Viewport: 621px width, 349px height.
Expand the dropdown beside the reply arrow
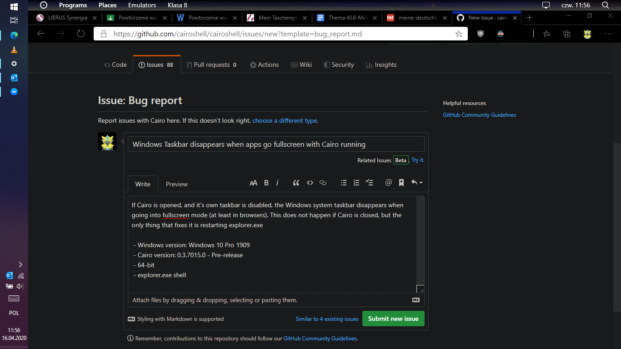[422, 182]
